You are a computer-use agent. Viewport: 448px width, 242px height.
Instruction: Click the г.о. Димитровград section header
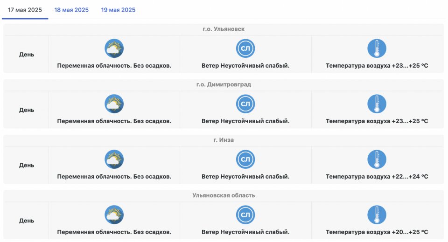click(x=224, y=85)
